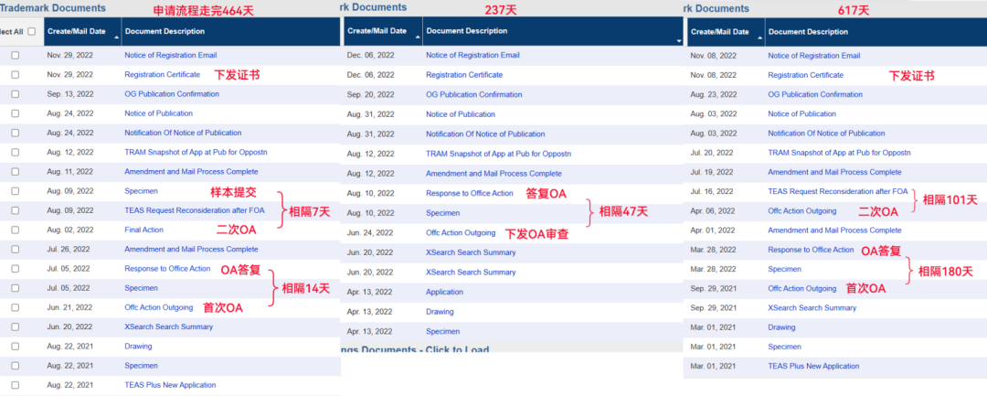Open Notice of Registration Email dated Dec. 06, 2022
Viewport: 987px width, 396px height.
tap(472, 56)
